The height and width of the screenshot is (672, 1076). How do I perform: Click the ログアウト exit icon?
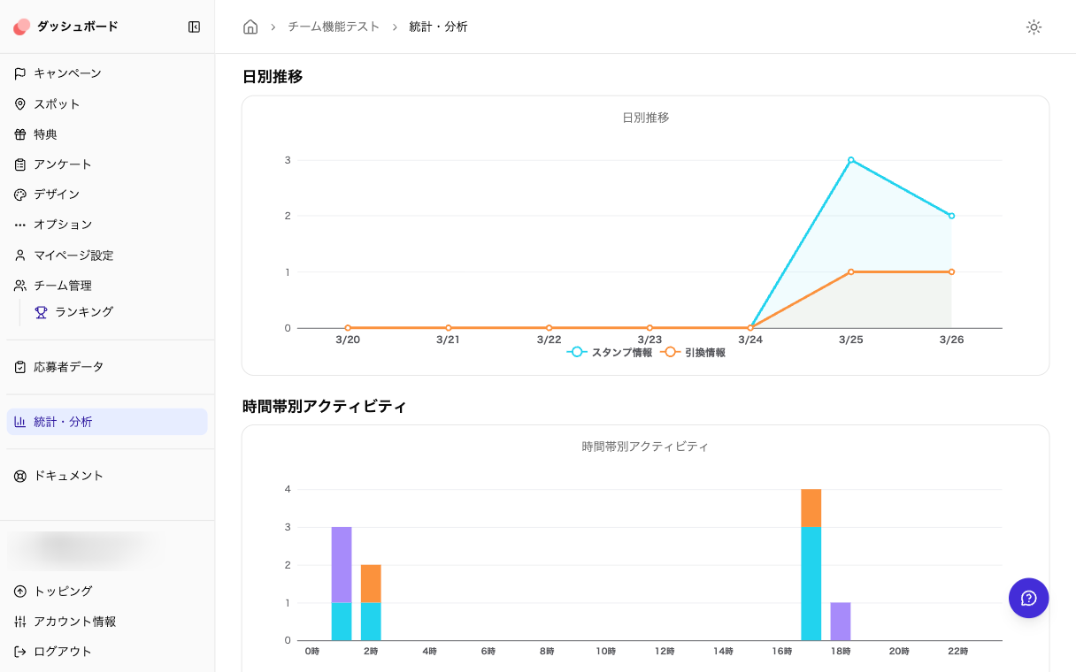[x=20, y=652]
